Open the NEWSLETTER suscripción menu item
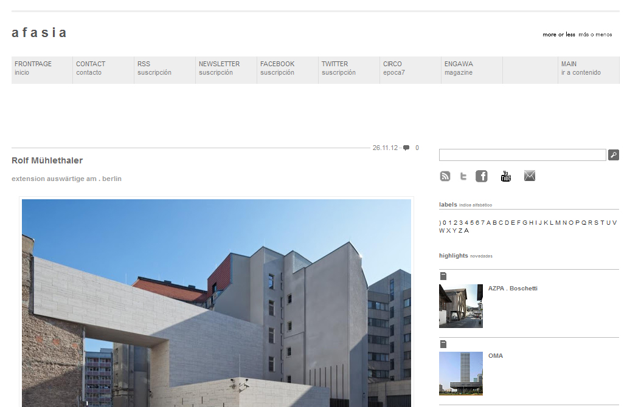The height and width of the screenshot is (407, 641). 219,68
